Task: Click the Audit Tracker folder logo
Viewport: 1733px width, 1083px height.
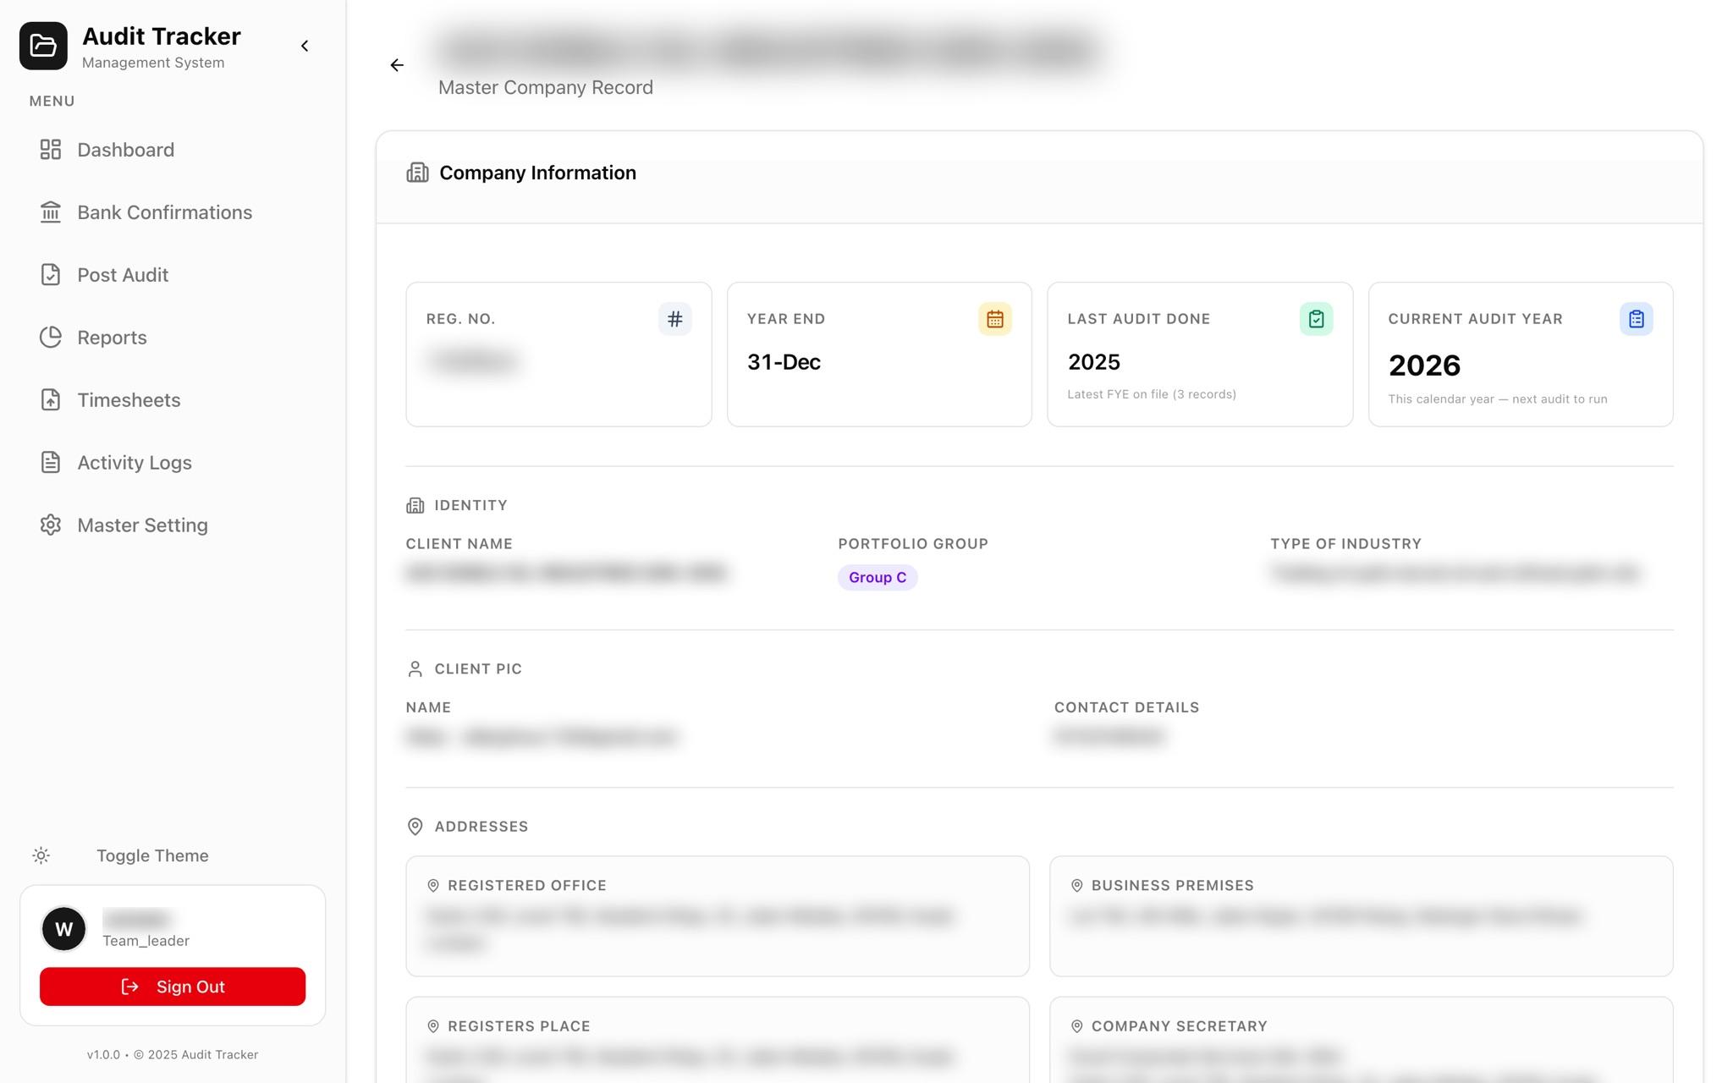Action: click(43, 46)
